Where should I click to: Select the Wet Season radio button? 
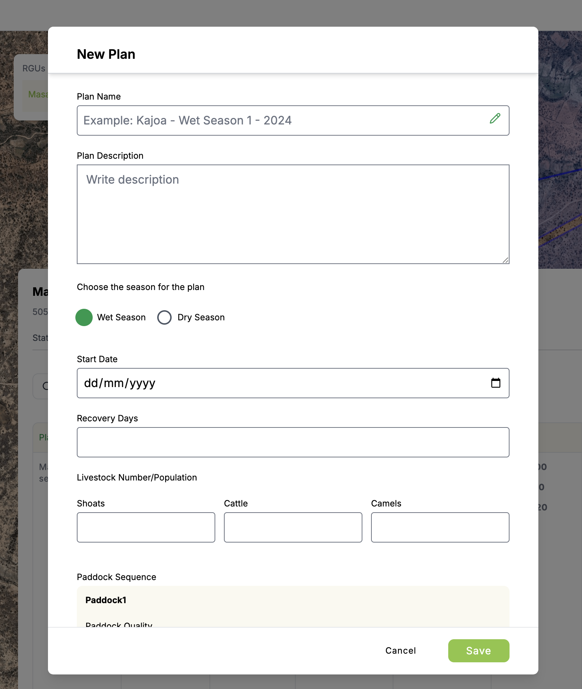[x=84, y=317]
